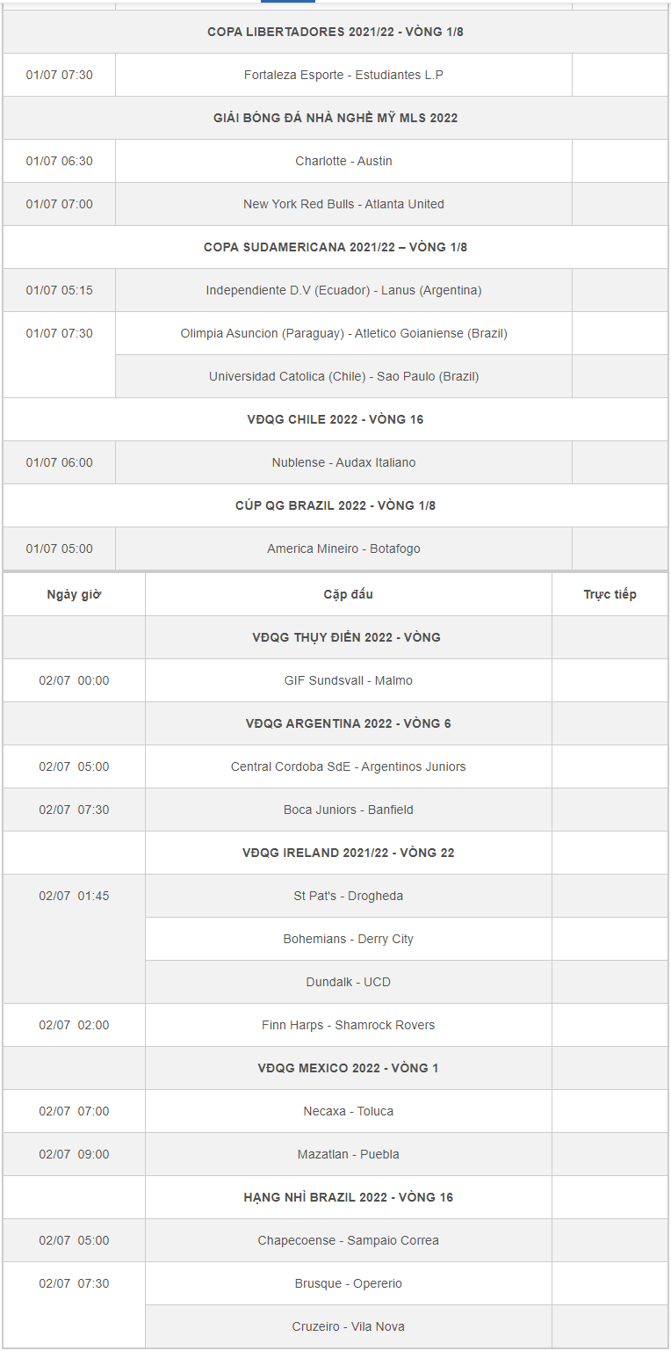Open Universidad Catolica - Sao Paulo match
Image resolution: width=671 pixels, height=1351 pixels.
tap(343, 376)
